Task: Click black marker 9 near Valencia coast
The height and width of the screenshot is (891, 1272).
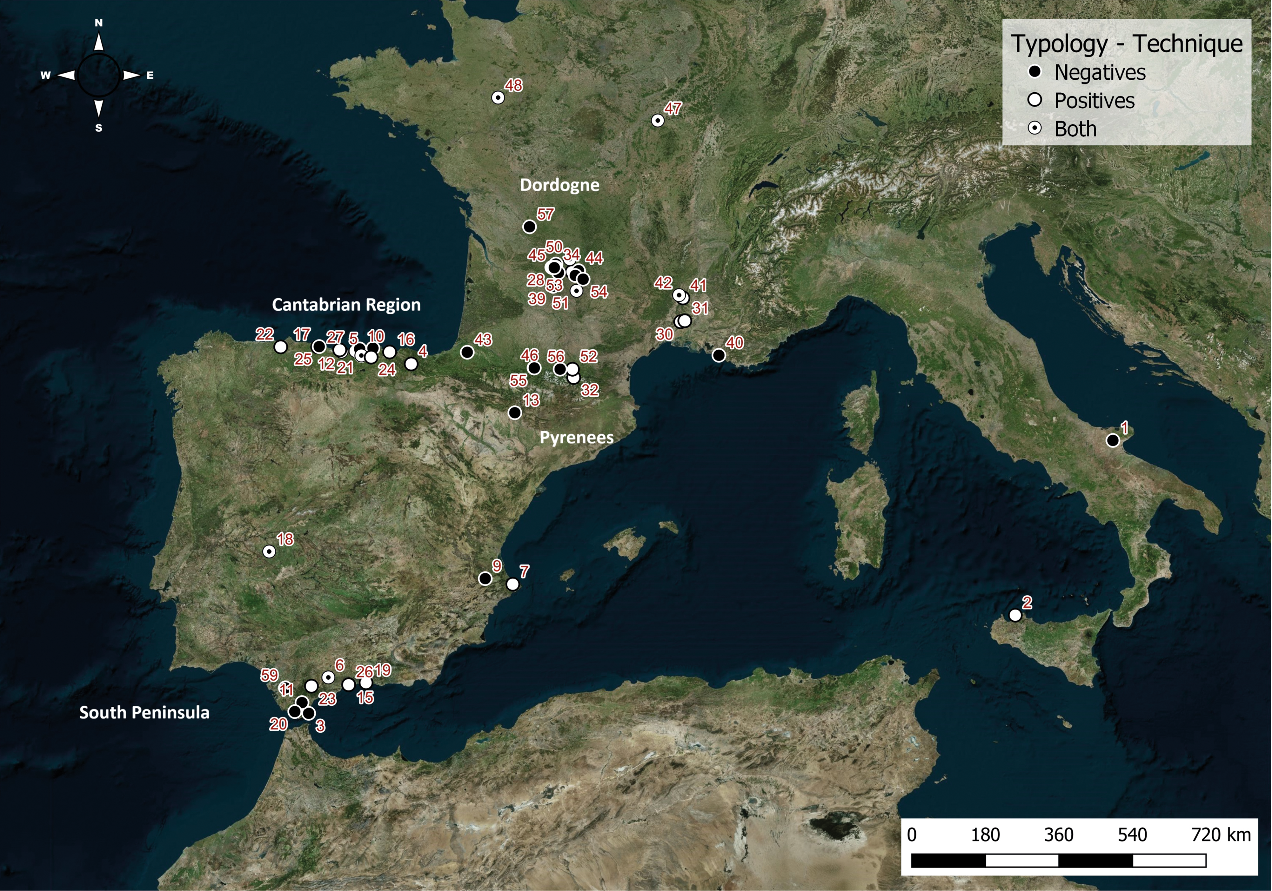Action: tap(485, 579)
